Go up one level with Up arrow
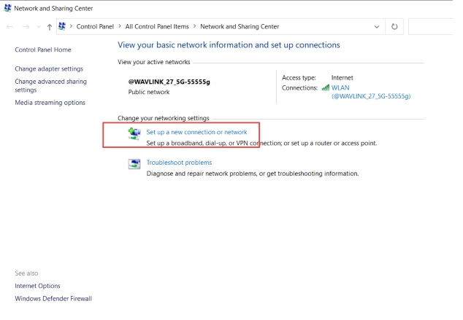 pyautogui.click(x=49, y=27)
